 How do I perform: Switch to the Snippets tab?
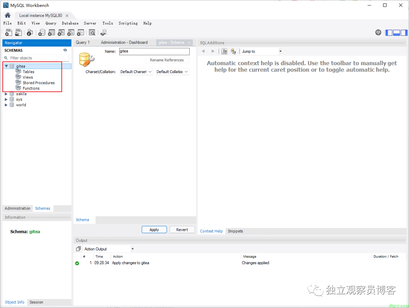(x=235, y=231)
